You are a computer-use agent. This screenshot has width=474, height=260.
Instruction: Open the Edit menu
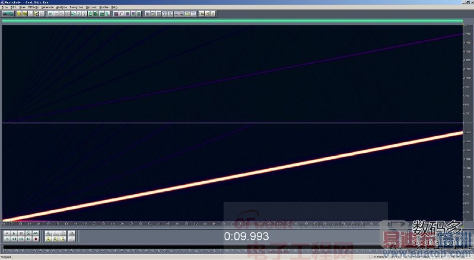(14, 7)
